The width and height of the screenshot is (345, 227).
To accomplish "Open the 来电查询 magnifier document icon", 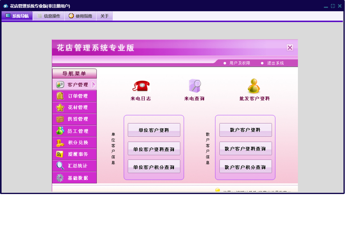I will [x=195, y=86].
